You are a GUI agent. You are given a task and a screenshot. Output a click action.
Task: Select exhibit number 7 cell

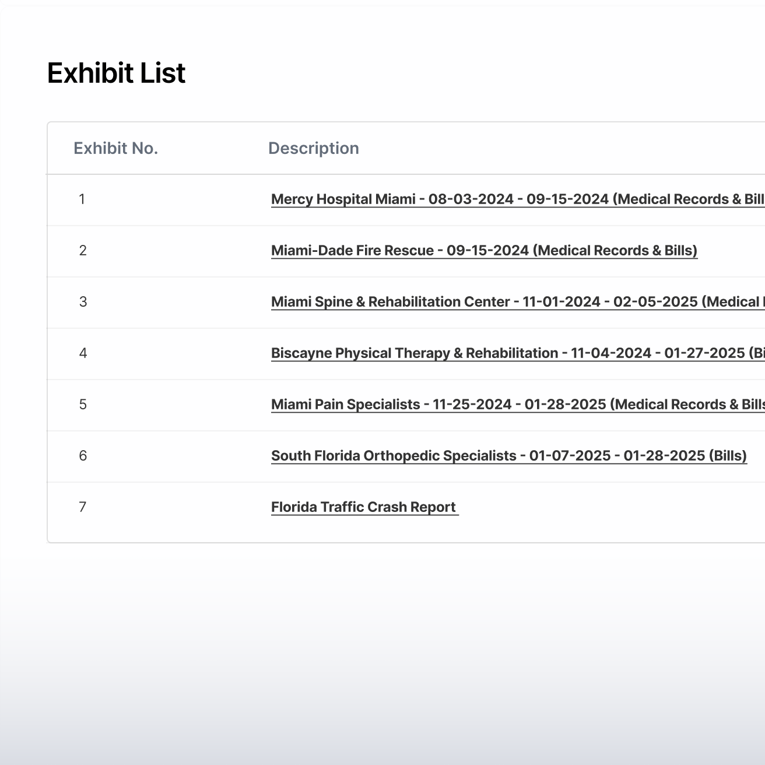coord(83,507)
